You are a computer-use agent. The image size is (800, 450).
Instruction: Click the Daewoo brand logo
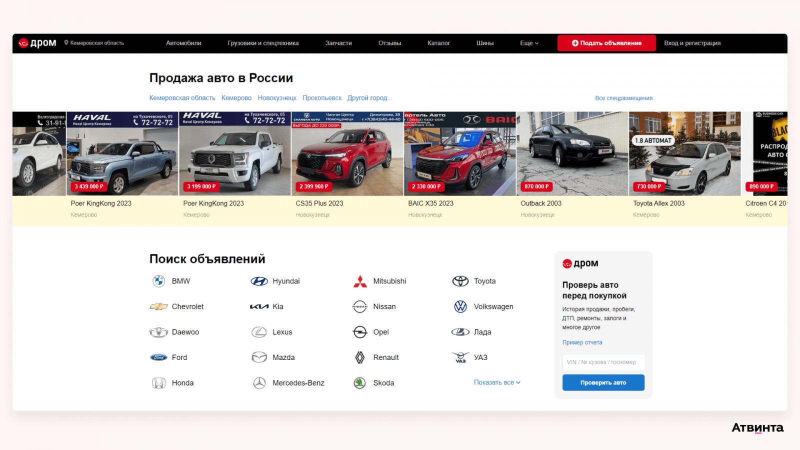coord(159,332)
